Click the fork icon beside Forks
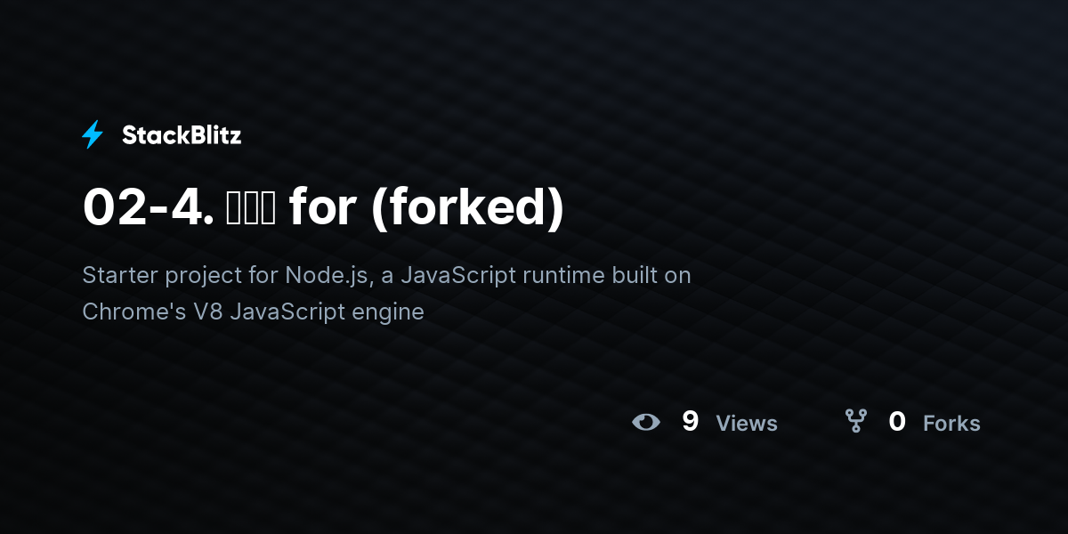The width and height of the screenshot is (1068, 534). pyautogui.click(x=855, y=421)
